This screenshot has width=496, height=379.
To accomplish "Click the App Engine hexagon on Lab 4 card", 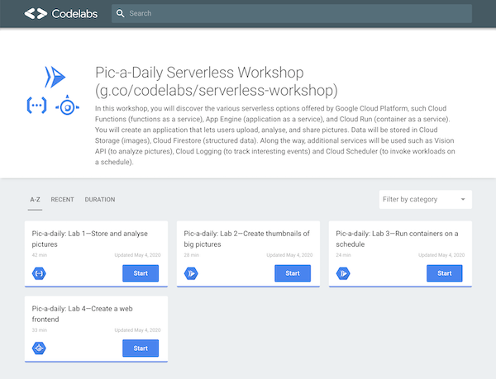I will pos(39,348).
